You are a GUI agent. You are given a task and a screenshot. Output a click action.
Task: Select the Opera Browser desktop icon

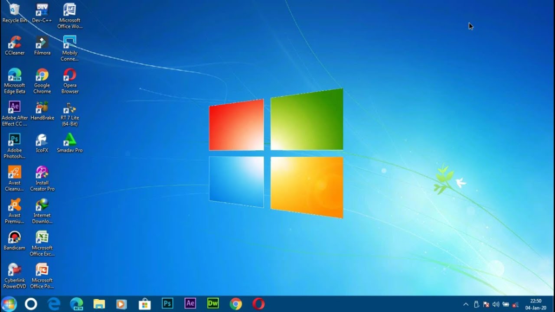click(70, 81)
